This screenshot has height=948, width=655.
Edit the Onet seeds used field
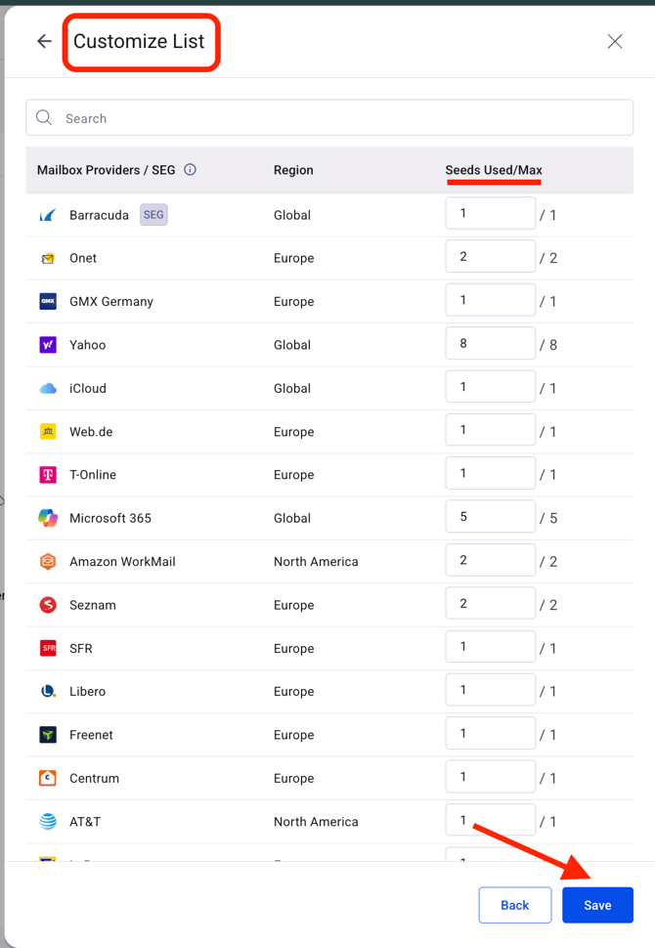tap(490, 257)
